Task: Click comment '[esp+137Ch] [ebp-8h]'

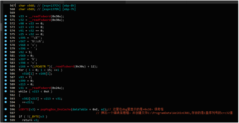Action: 59,6
